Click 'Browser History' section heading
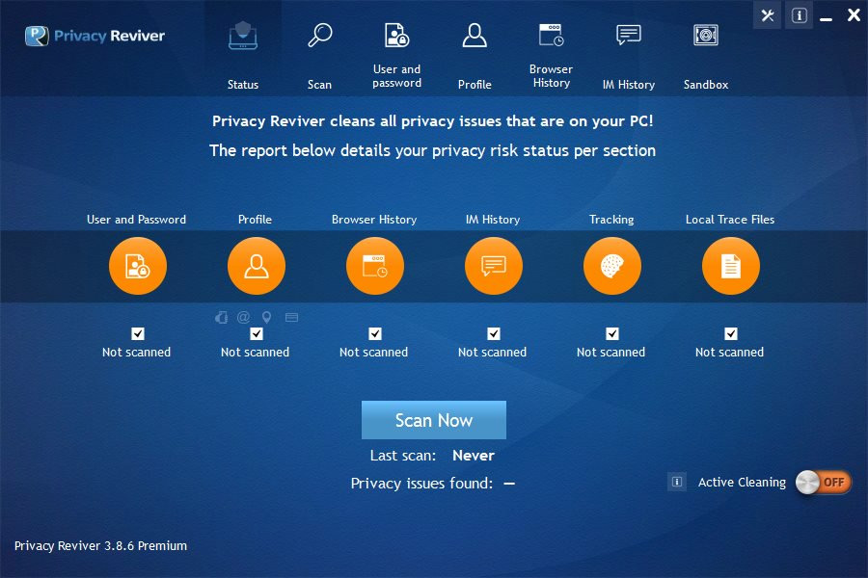The height and width of the screenshot is (578, 868). 374,220
